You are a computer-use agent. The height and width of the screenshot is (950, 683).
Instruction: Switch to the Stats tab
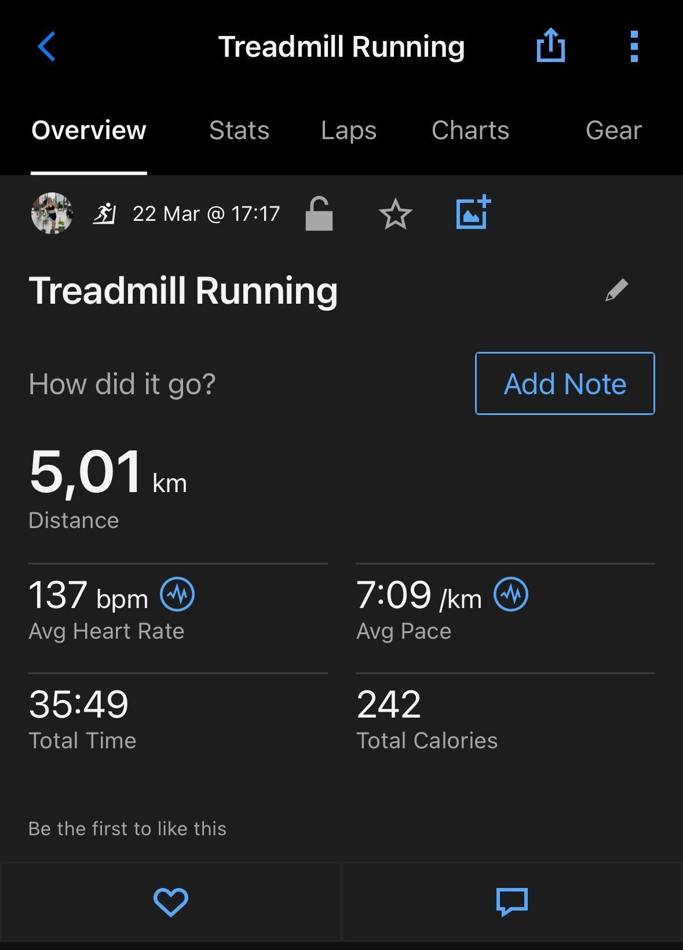click(239, 130)
